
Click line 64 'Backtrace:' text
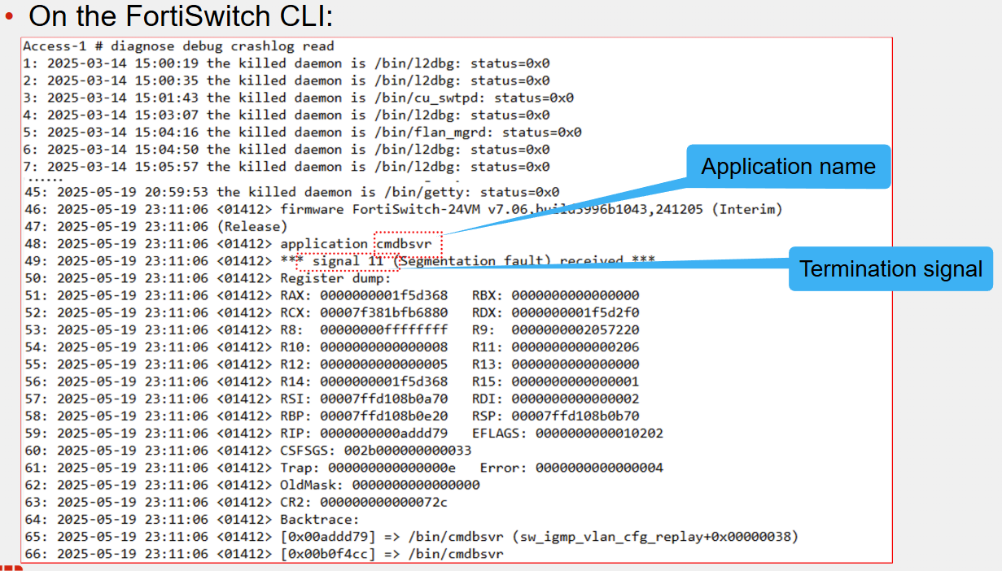point(319,520)
